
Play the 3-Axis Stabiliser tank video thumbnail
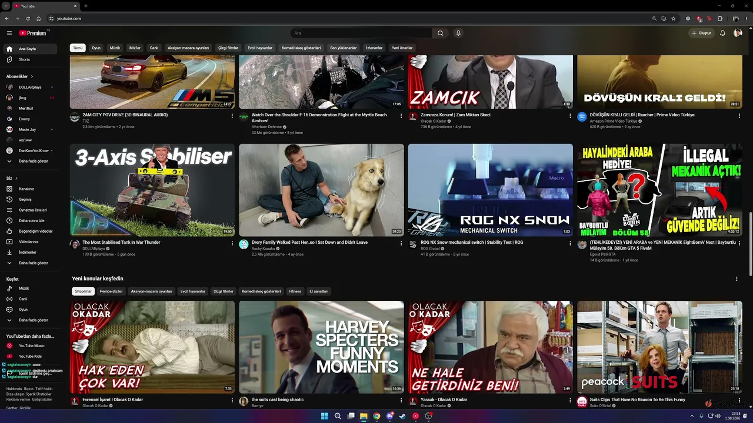pyautogui.click(x=152, y=190)
